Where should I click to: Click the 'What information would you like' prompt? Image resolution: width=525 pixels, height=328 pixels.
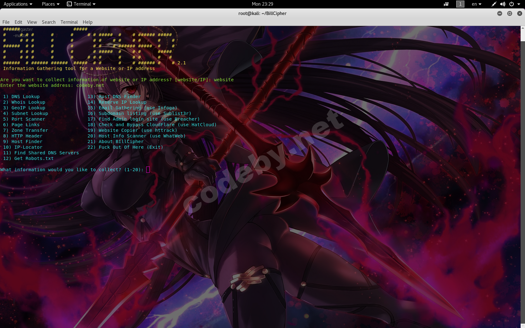pos(72,170)
